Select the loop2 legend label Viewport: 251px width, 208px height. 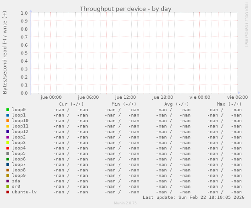(x=19, y=137)
